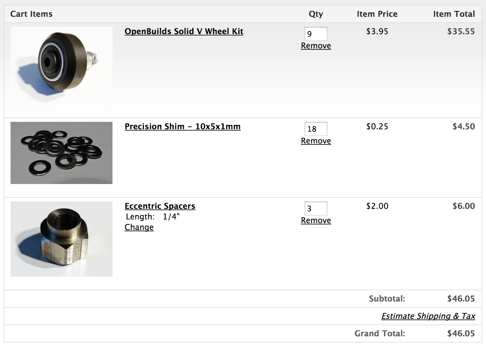Open the Eccentric Spacers product link
This screenshot has height=345, width=486.
click(x=160, y=206)
